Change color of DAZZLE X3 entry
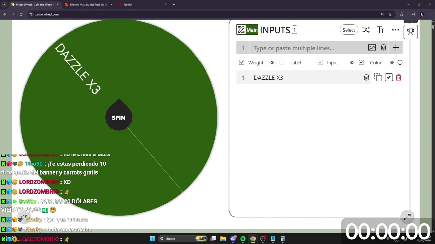This screenshot has height=244, width=435. pyautogui.click(x=366, y=78)
